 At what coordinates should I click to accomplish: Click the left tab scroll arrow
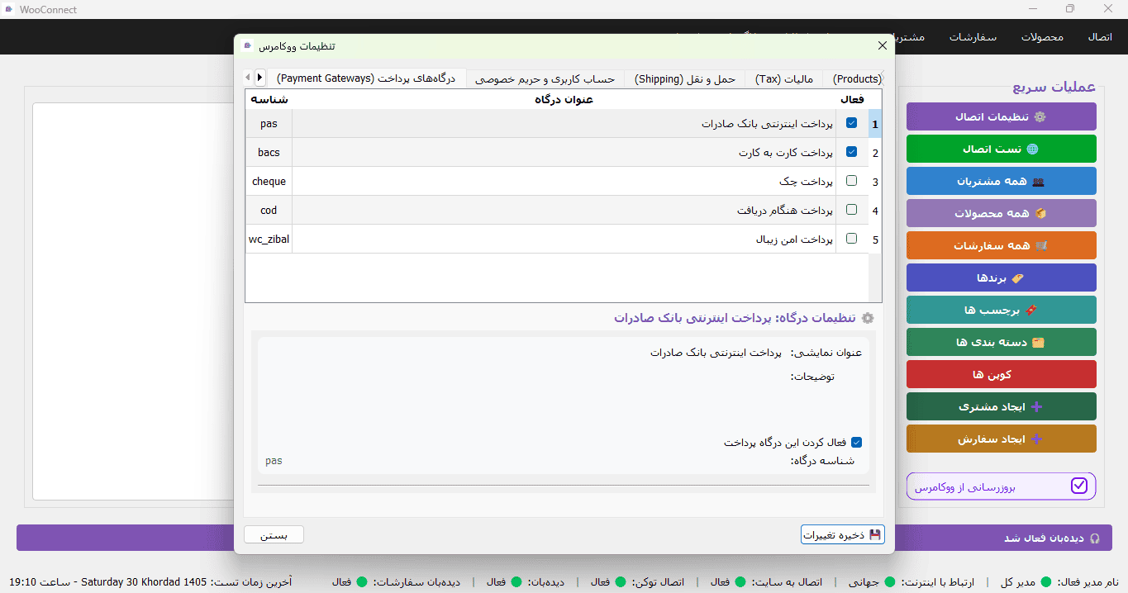(249, 77)
